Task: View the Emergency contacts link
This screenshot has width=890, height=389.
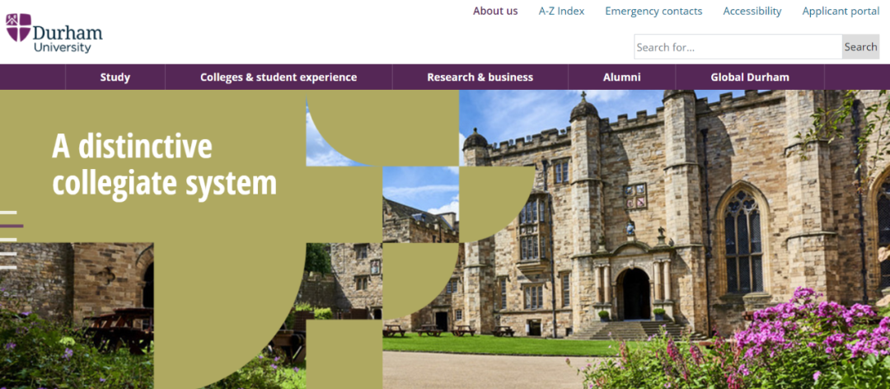Action: [x=653, y=11]
